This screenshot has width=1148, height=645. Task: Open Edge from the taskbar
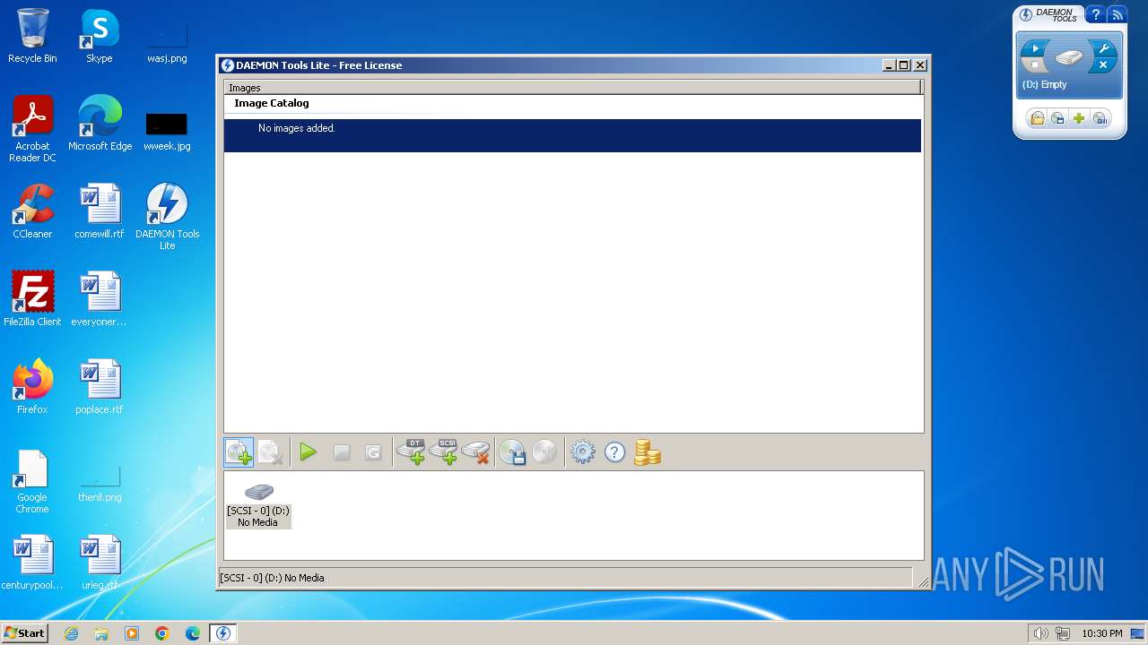point(193,633)
